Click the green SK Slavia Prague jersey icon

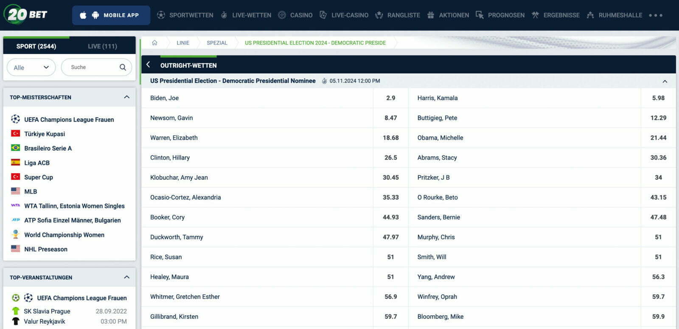(x=16, y=311)
